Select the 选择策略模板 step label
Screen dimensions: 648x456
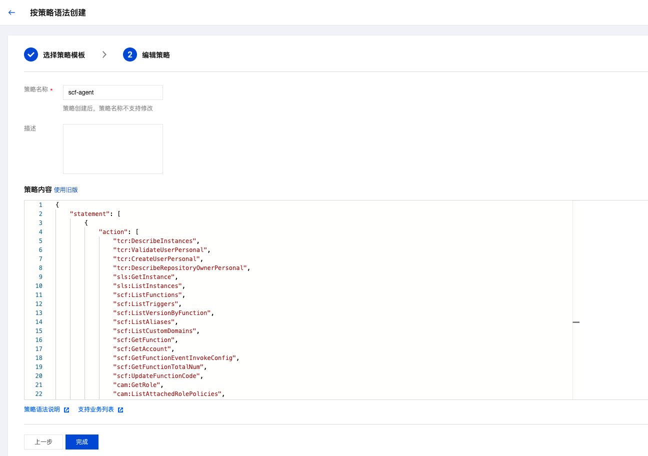point(64,55)
